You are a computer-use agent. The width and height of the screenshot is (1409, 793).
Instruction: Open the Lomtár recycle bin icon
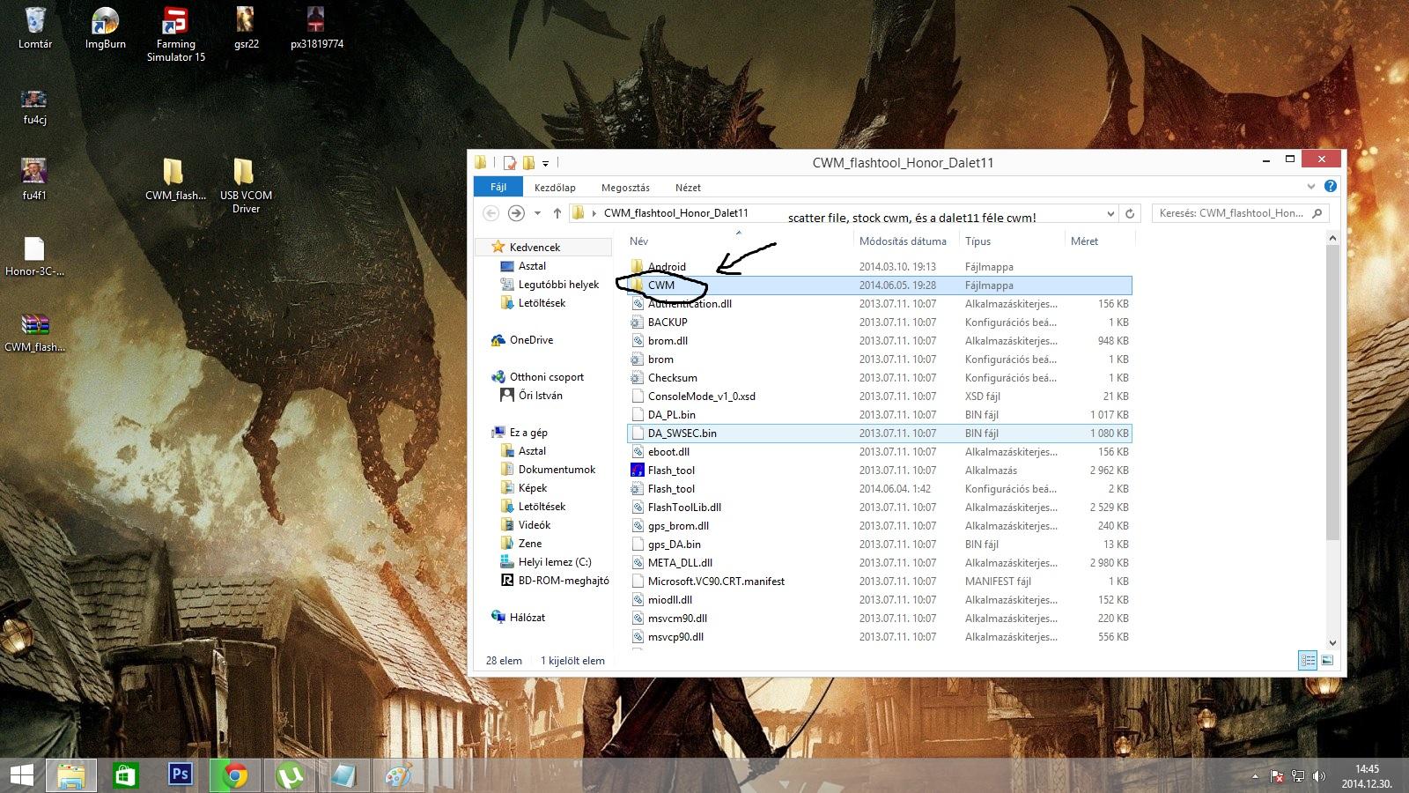(35, 27)
